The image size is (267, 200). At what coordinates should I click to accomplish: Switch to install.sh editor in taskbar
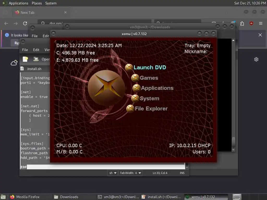[x=162, y=197]
